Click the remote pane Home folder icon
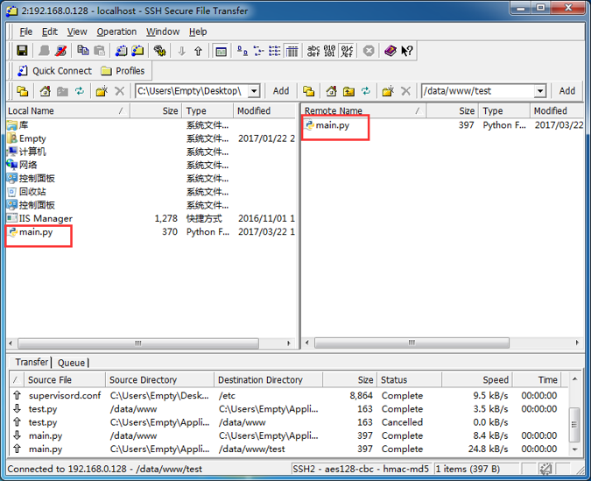 (331, 91)
